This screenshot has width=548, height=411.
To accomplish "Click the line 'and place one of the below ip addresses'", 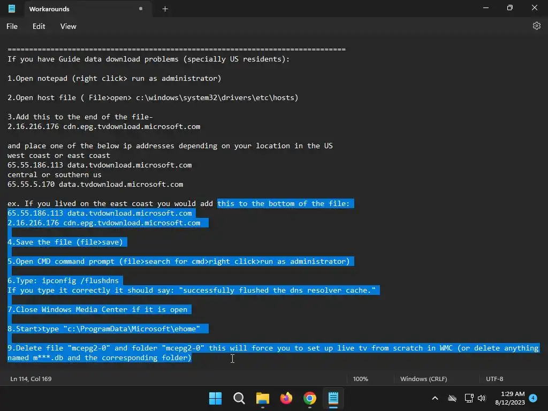I will point(170,146).
